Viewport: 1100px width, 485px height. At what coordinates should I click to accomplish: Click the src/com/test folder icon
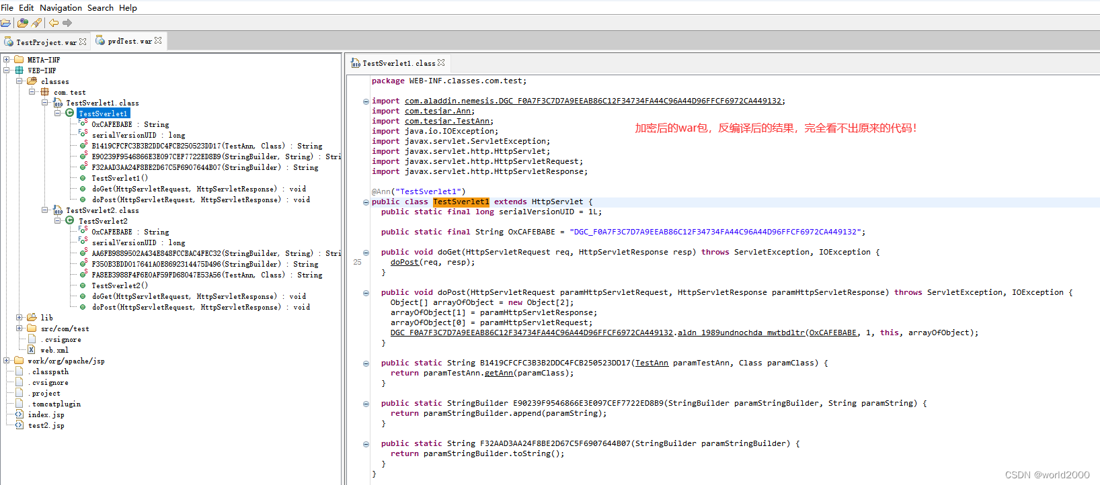[x=32, y=328]
